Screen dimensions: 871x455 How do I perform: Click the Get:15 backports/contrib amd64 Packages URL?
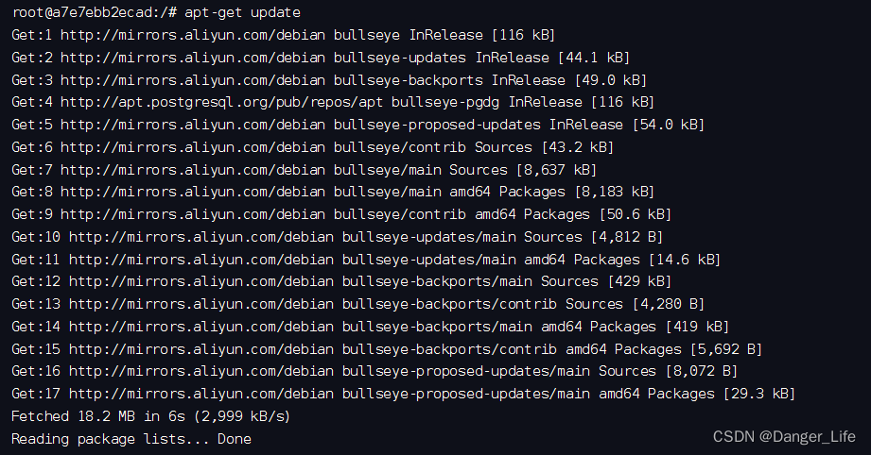(198, 349)
